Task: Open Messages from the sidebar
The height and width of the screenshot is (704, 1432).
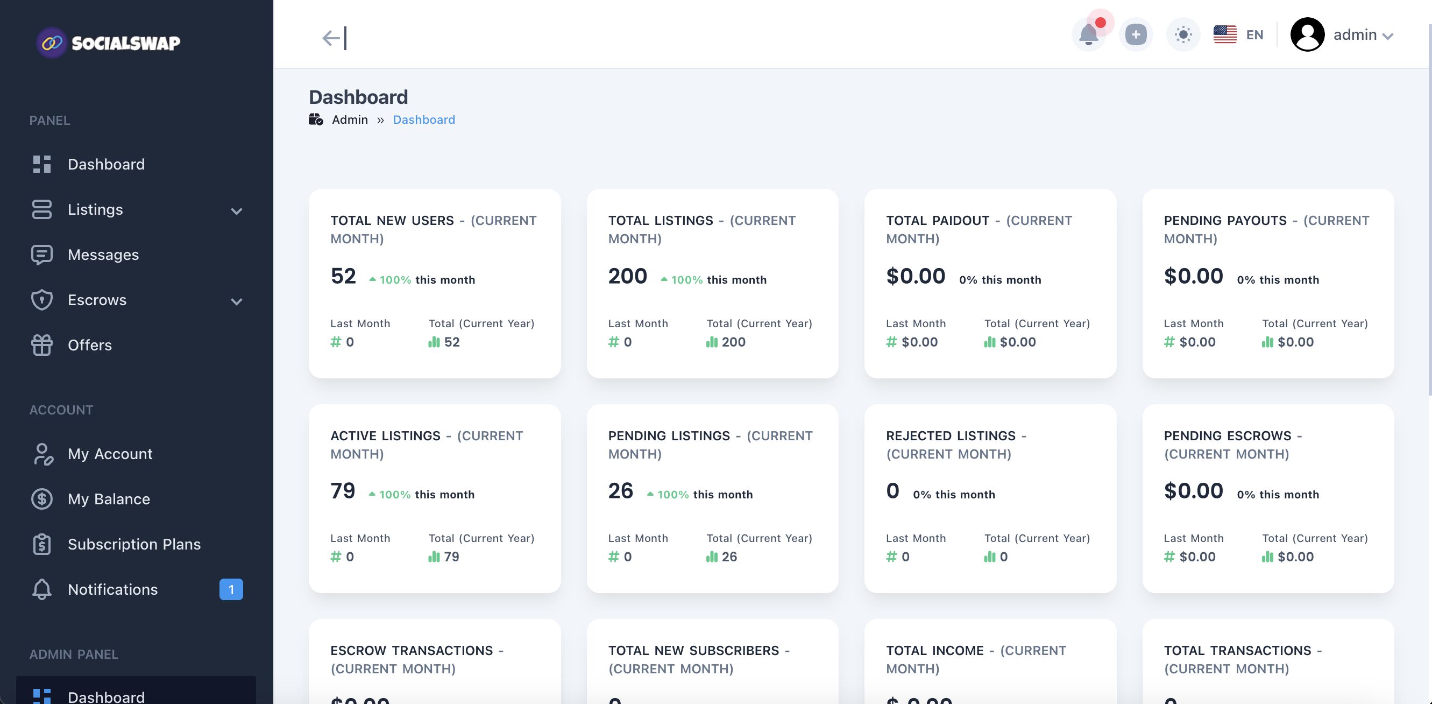Action: pyautogui.click(x=103, y=255)
